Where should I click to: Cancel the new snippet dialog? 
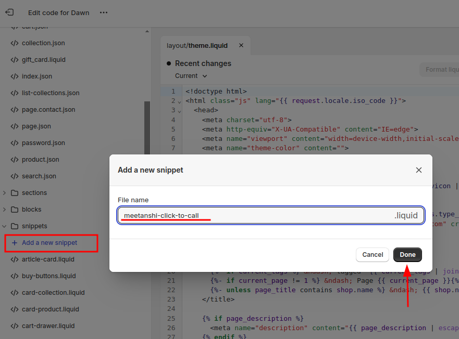point(373,255)
